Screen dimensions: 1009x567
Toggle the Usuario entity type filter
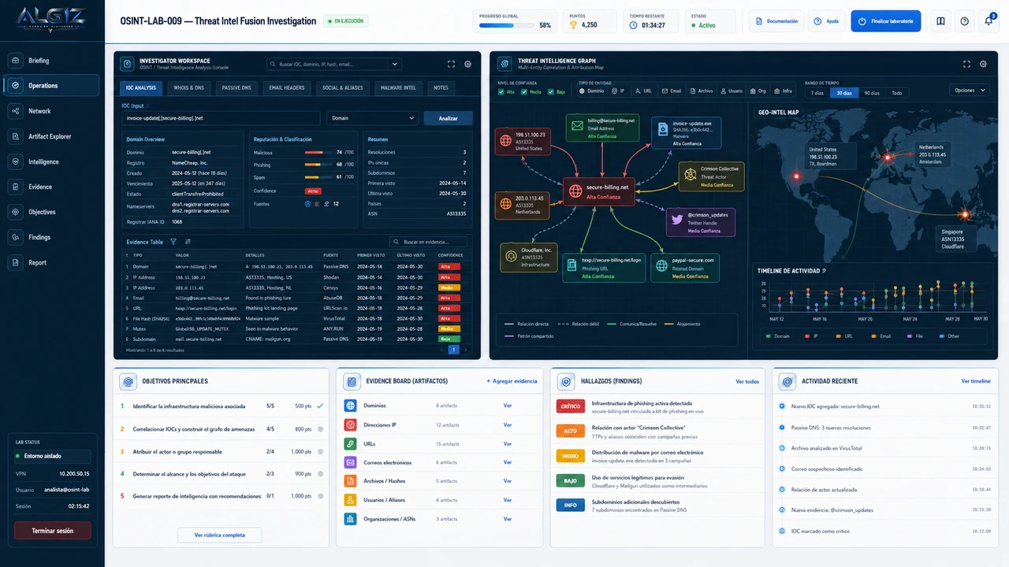click(x=730, y=91)
